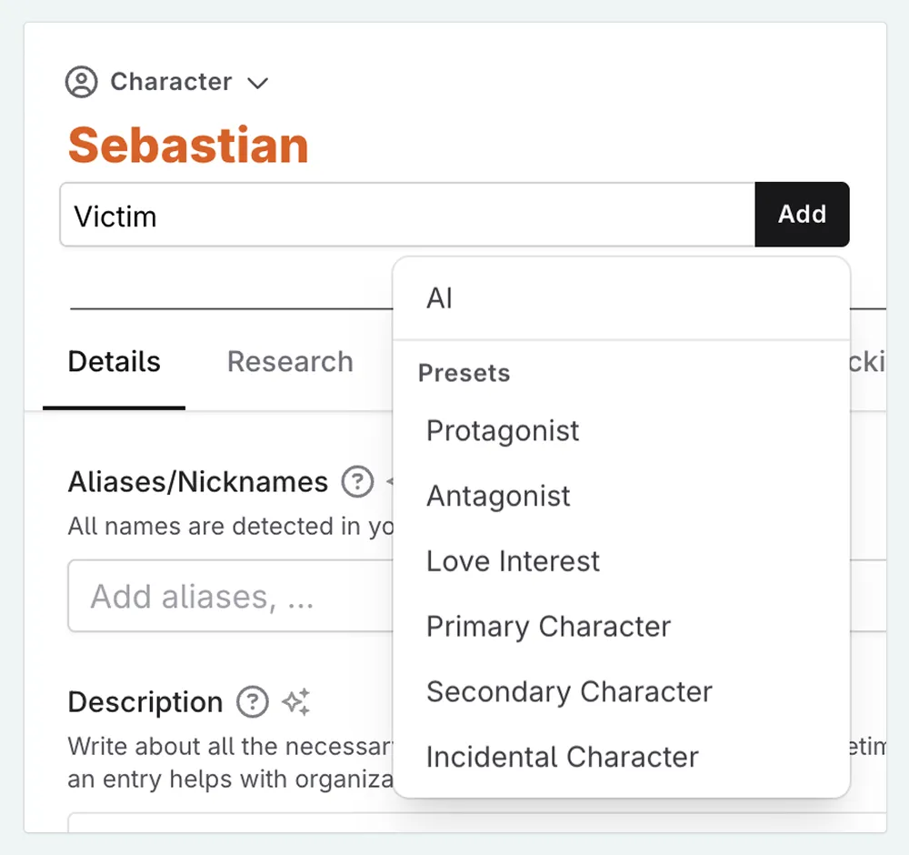
Task: Pick the Antagonist preset
Action: coord(498,497)
